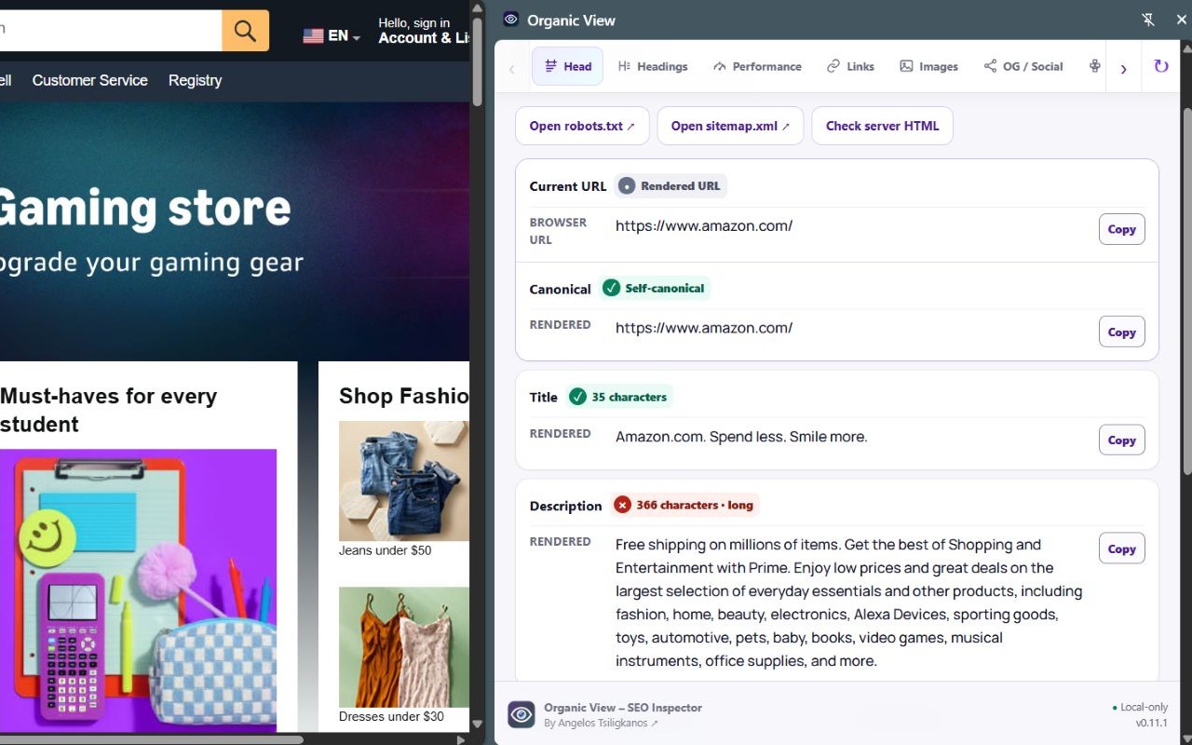The width and height of the screenshot is (1192, 745).
Task: Unpin the Organic View side panel
Action: pos(1147,20)
